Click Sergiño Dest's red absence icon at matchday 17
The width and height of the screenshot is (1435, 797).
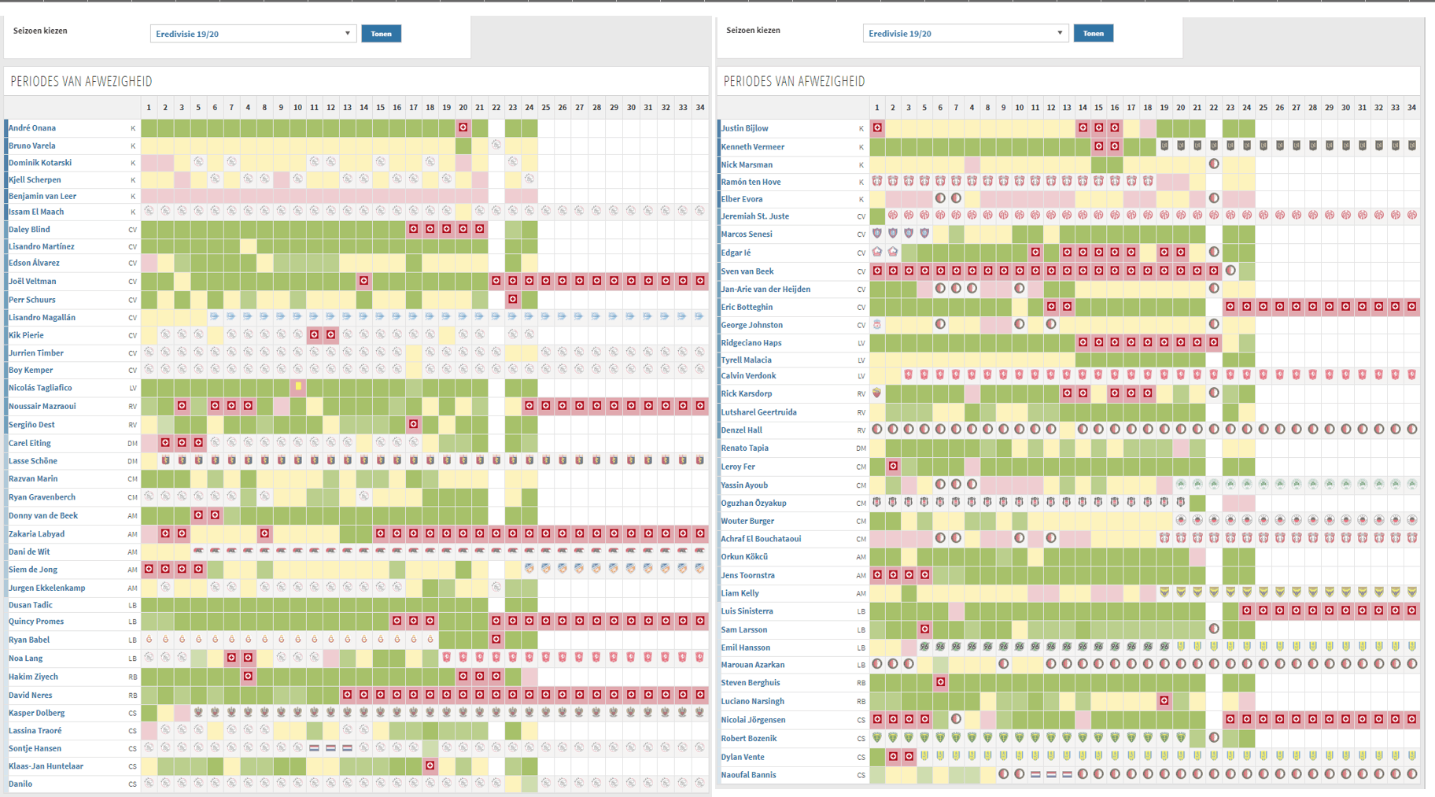(x=414, y=424)
